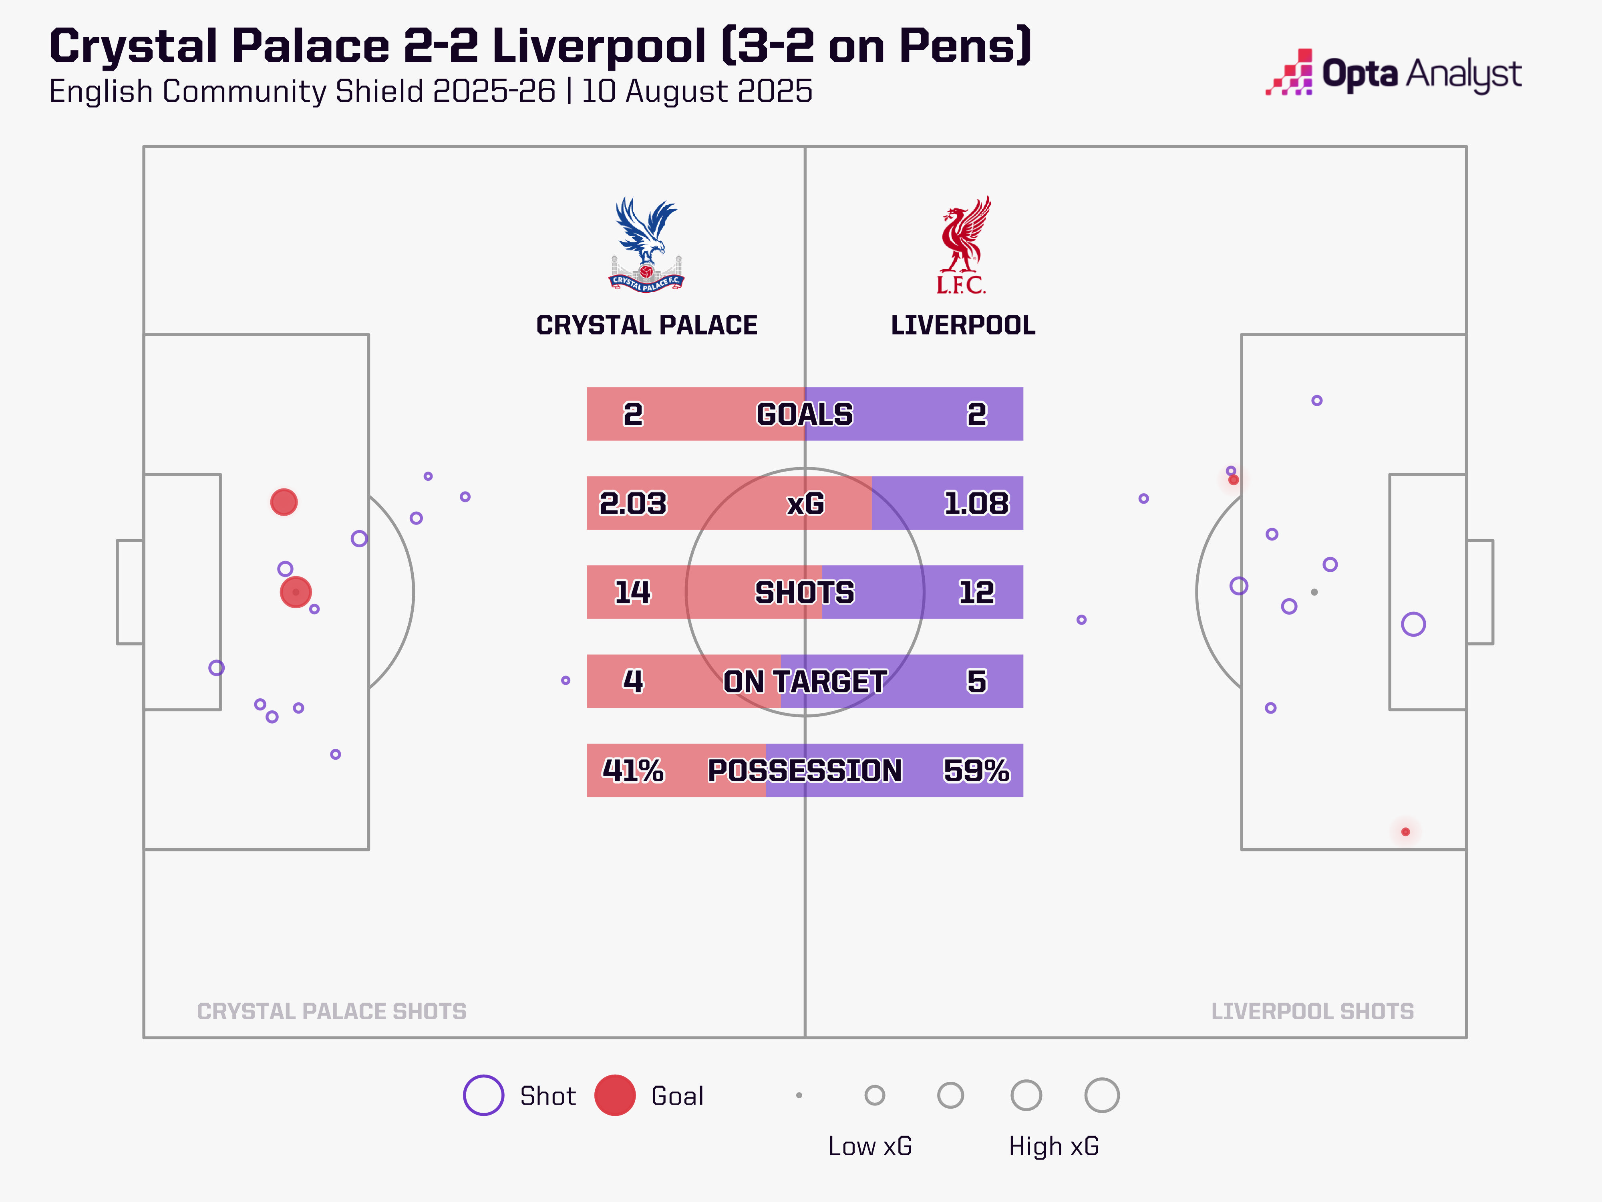The width and height of the screenshot is (1602, 1202).
Task: Click the LIVERPOOL SHOTS caption
Action: coord(1312,1011)
